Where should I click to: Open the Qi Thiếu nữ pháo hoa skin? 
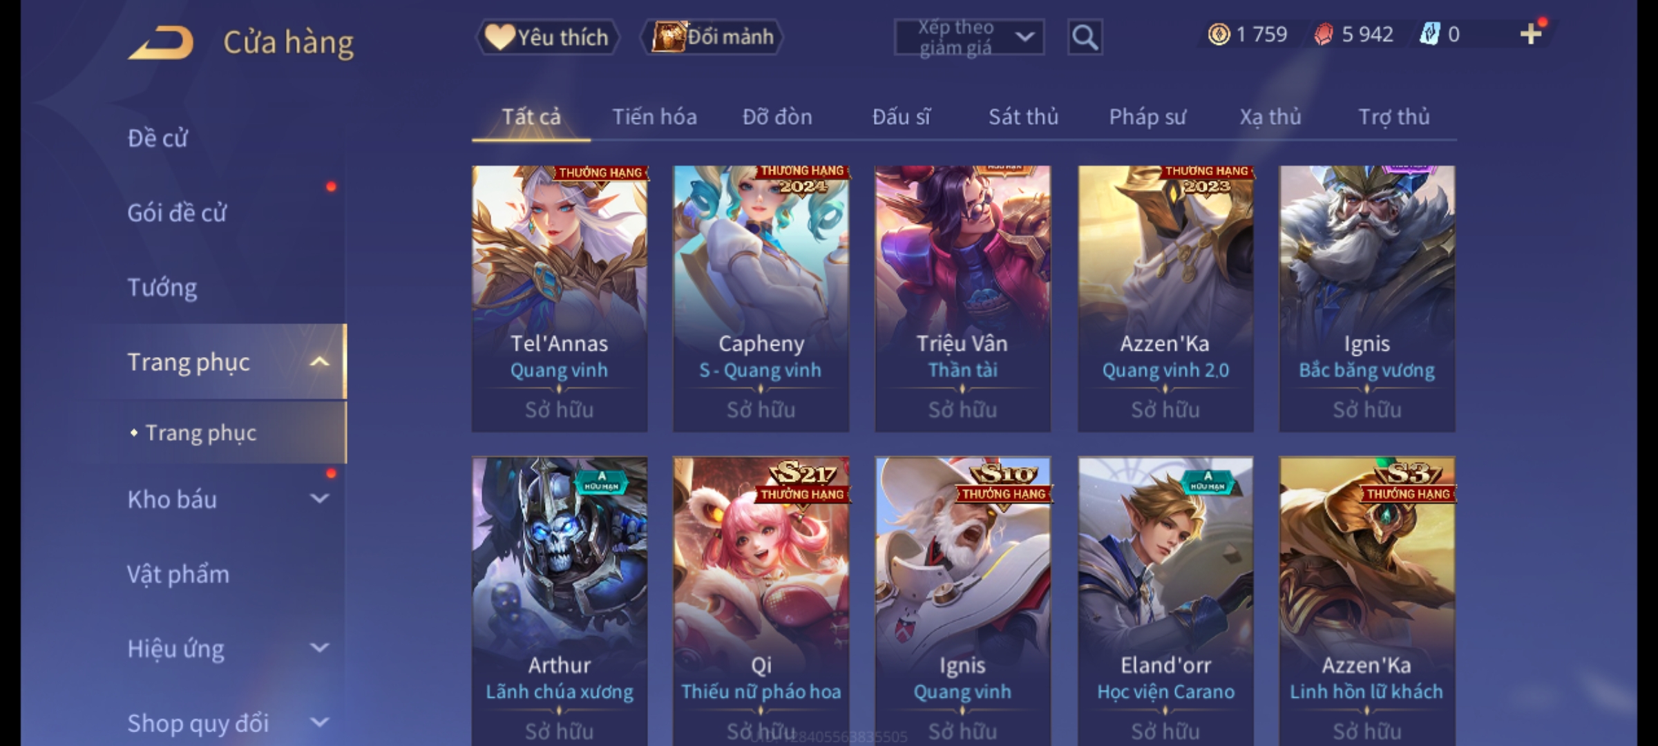[x=761, y=601]
